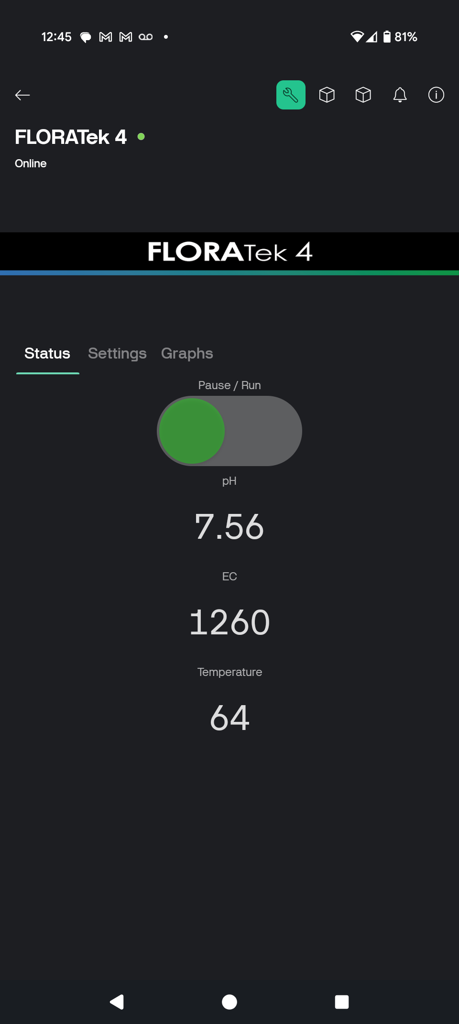Navigate back using the arrow at top left

pyautogui.click(x=22, y=95)
